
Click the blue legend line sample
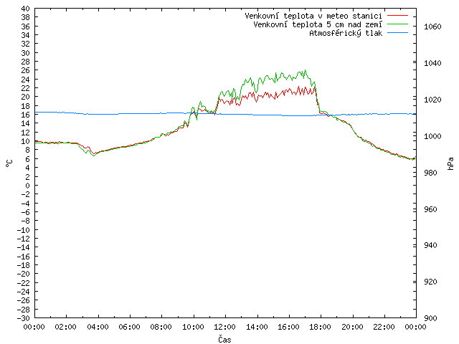click(x=397, y=33)
